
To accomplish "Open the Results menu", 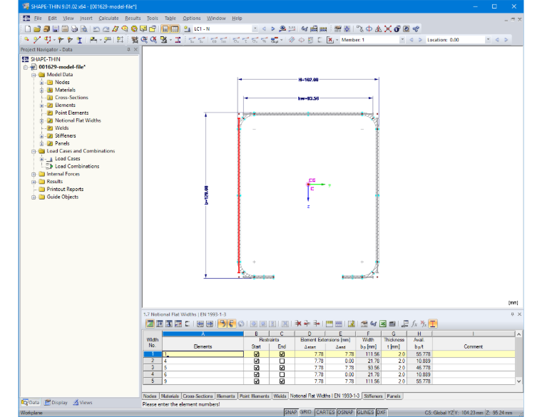I will tap(133, 19).
